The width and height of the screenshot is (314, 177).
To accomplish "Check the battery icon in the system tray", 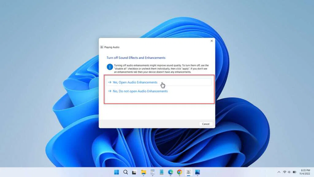I will click(294, 172).
